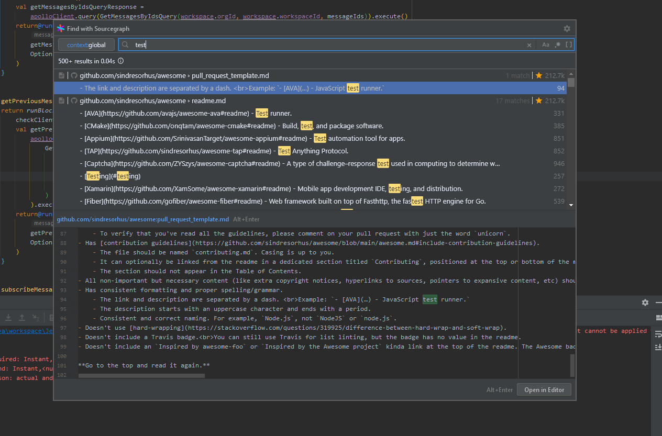Select highlighted 'JavaScript test runner' result line
The image size is (662, 436).
[311, 88]
